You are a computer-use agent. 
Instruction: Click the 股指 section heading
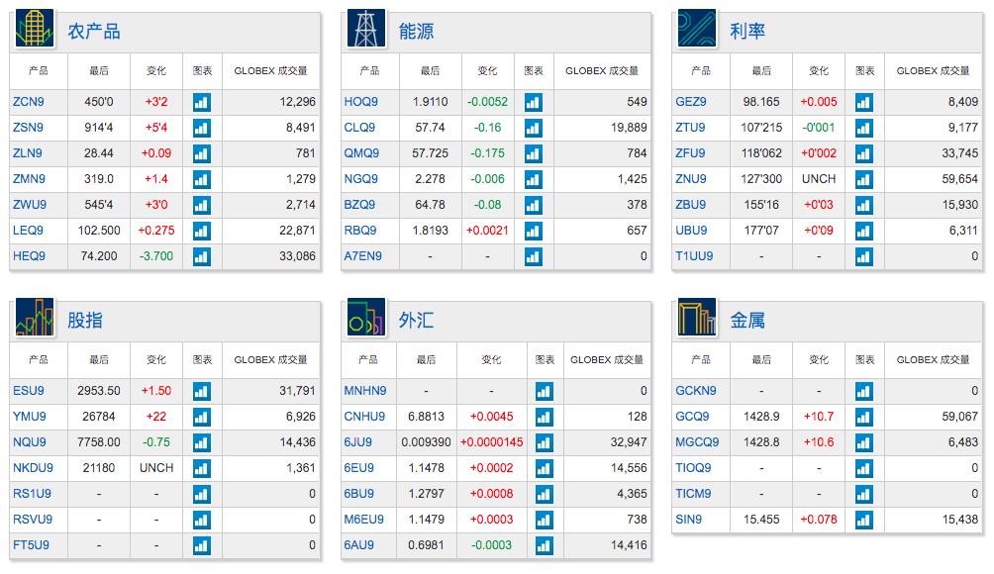(x=85, y=320)
